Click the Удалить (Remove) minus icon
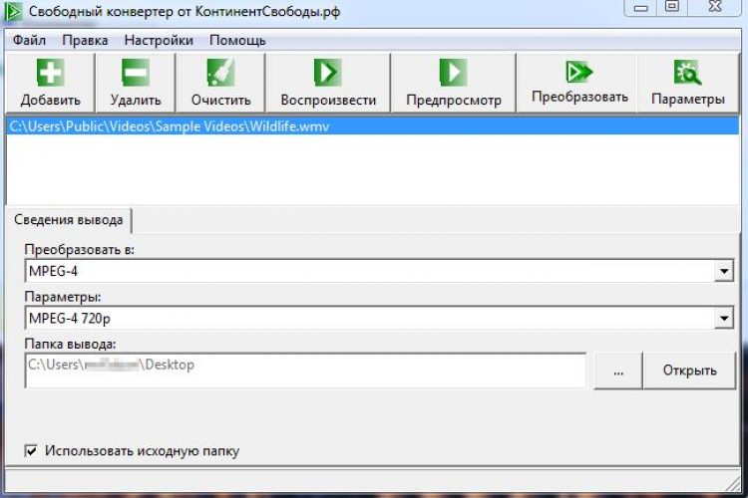This screenshot has width=748, height=498. coord(135,74)
